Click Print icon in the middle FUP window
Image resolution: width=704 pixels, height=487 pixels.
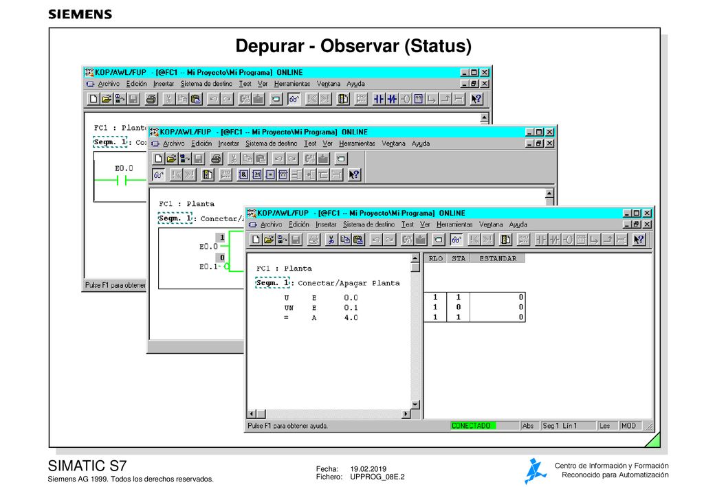[217, 158]
